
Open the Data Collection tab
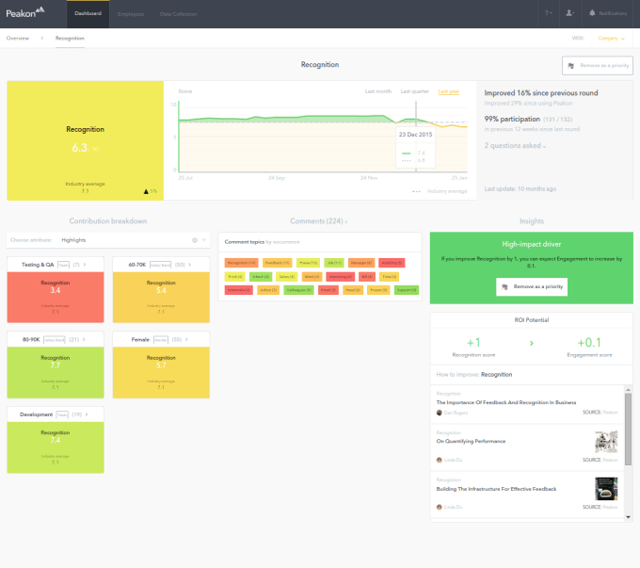tap(179, 14)
